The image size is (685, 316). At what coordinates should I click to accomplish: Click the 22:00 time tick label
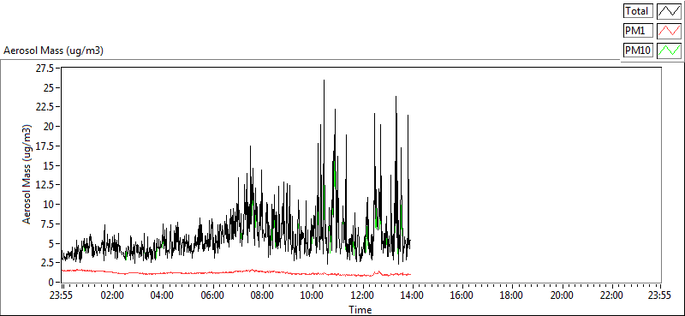tap(611, 295)
